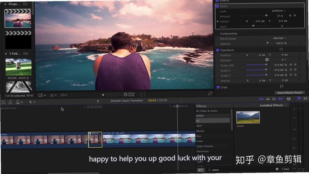The image size is (309, 174).
Task: Select All Video & Audio category
Action: coord(207,111)
